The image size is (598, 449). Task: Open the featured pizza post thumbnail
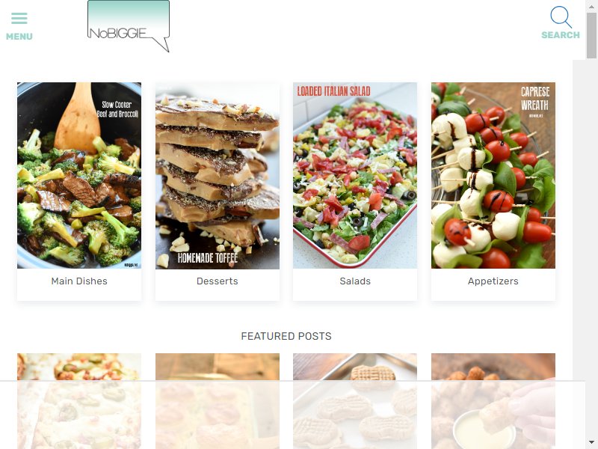79,401
